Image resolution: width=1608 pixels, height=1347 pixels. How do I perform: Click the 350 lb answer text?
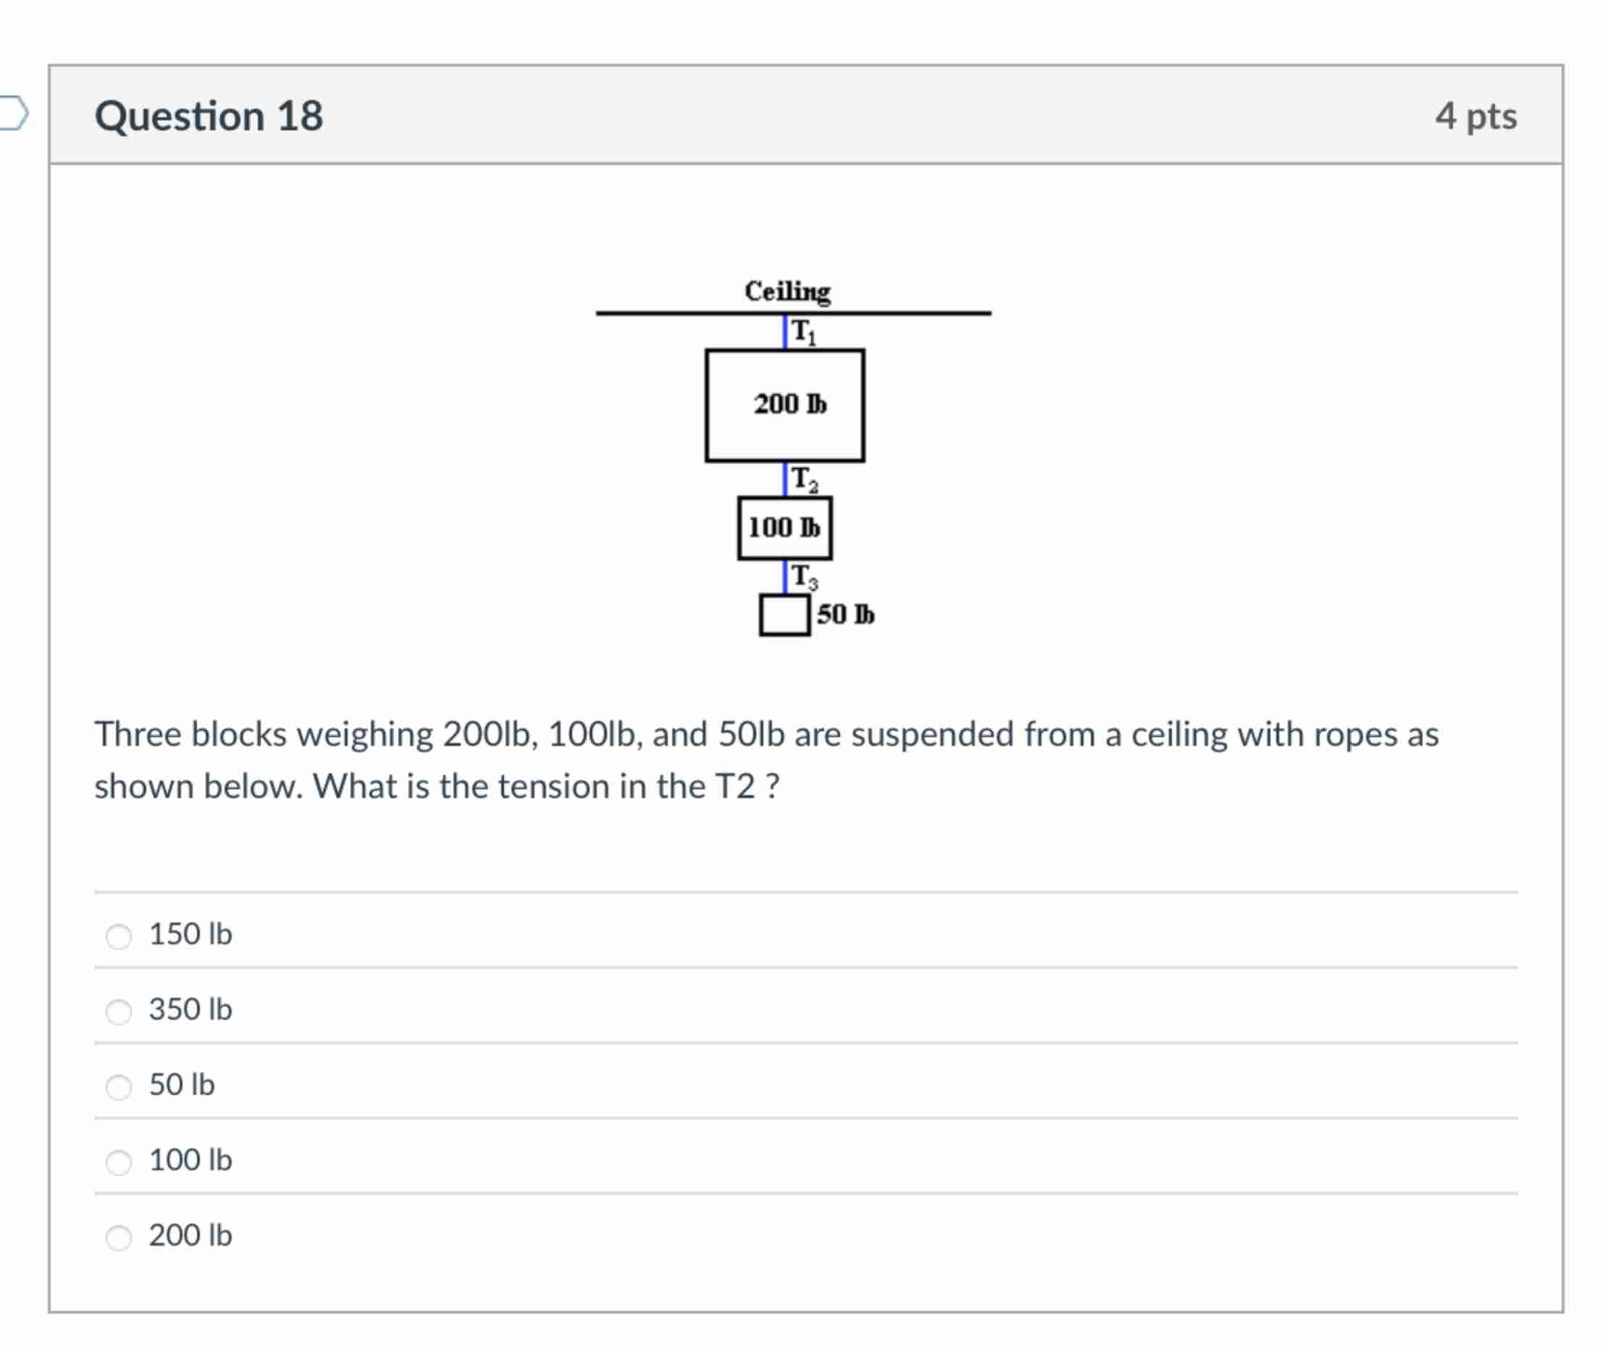coord(190,1010)
